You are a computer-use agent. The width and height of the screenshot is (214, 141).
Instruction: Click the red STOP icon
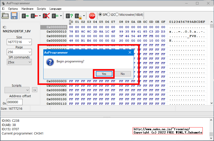pos(92,16)
